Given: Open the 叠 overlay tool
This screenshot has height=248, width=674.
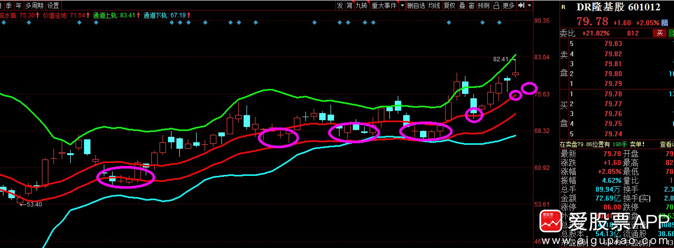Looking at the screenshot, I should (x=462, y=6).
